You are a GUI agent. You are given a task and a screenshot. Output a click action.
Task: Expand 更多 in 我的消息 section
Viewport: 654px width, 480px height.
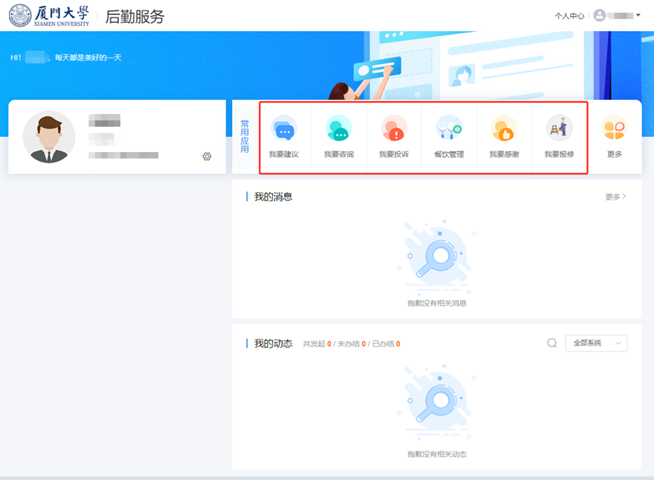tap(615, 197)
